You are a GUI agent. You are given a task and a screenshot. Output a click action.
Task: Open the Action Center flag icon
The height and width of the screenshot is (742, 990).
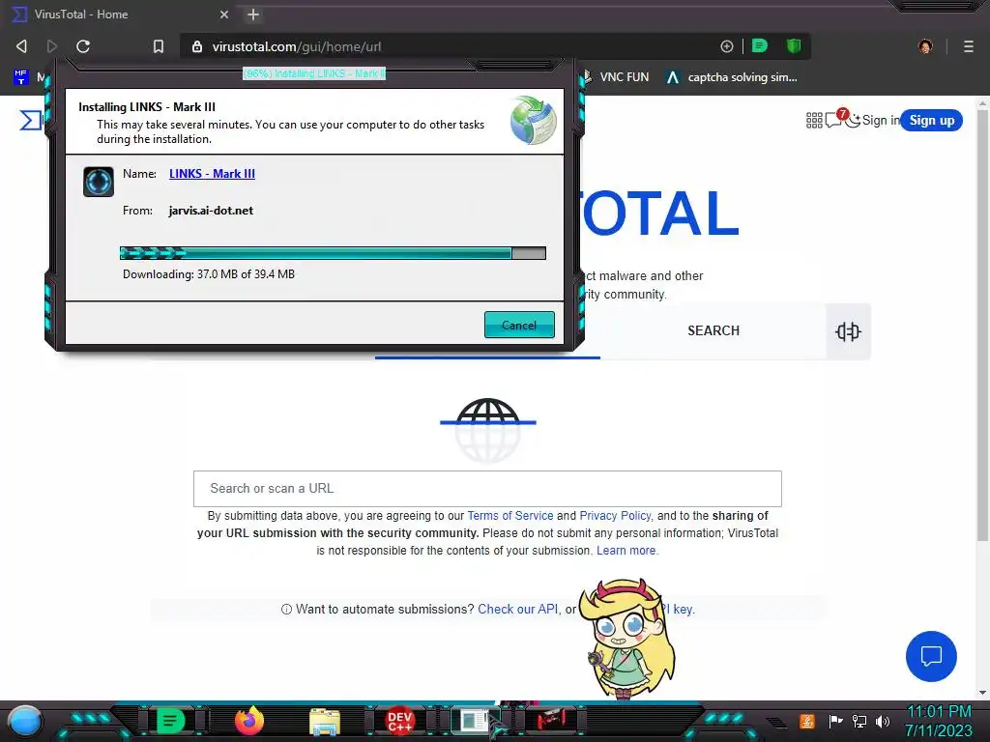pos(835,721)
